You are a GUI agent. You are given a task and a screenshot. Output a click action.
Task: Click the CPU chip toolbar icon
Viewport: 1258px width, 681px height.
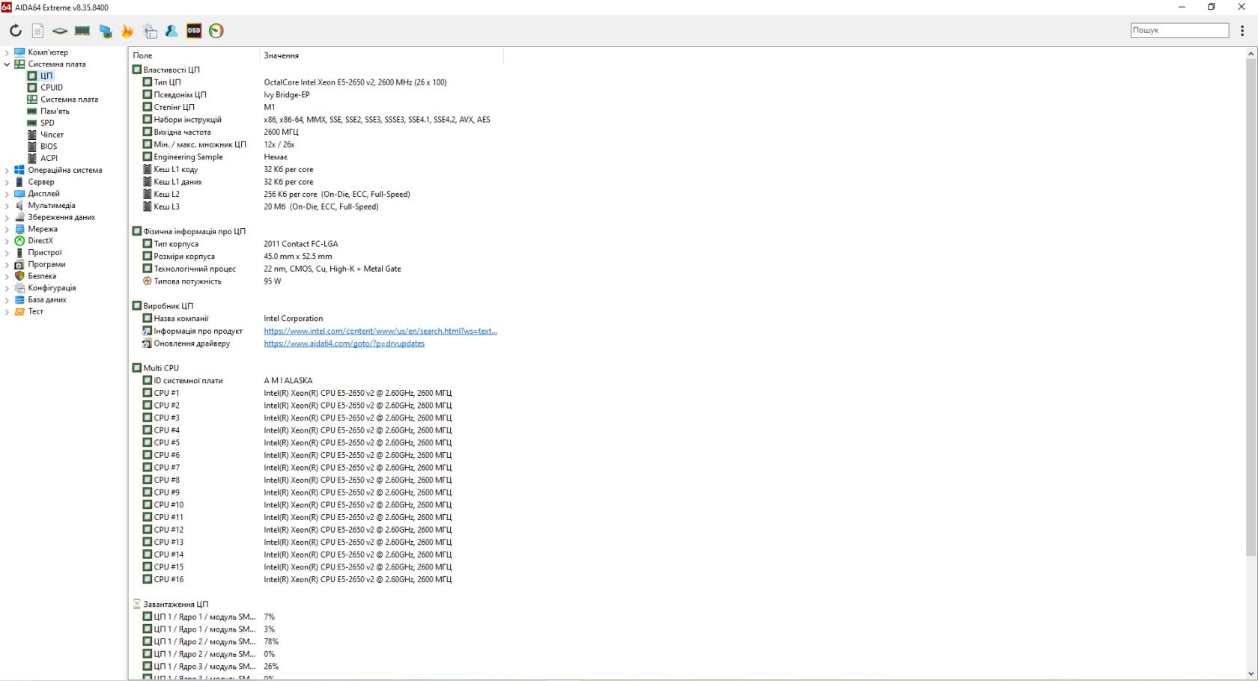(60, 31)
